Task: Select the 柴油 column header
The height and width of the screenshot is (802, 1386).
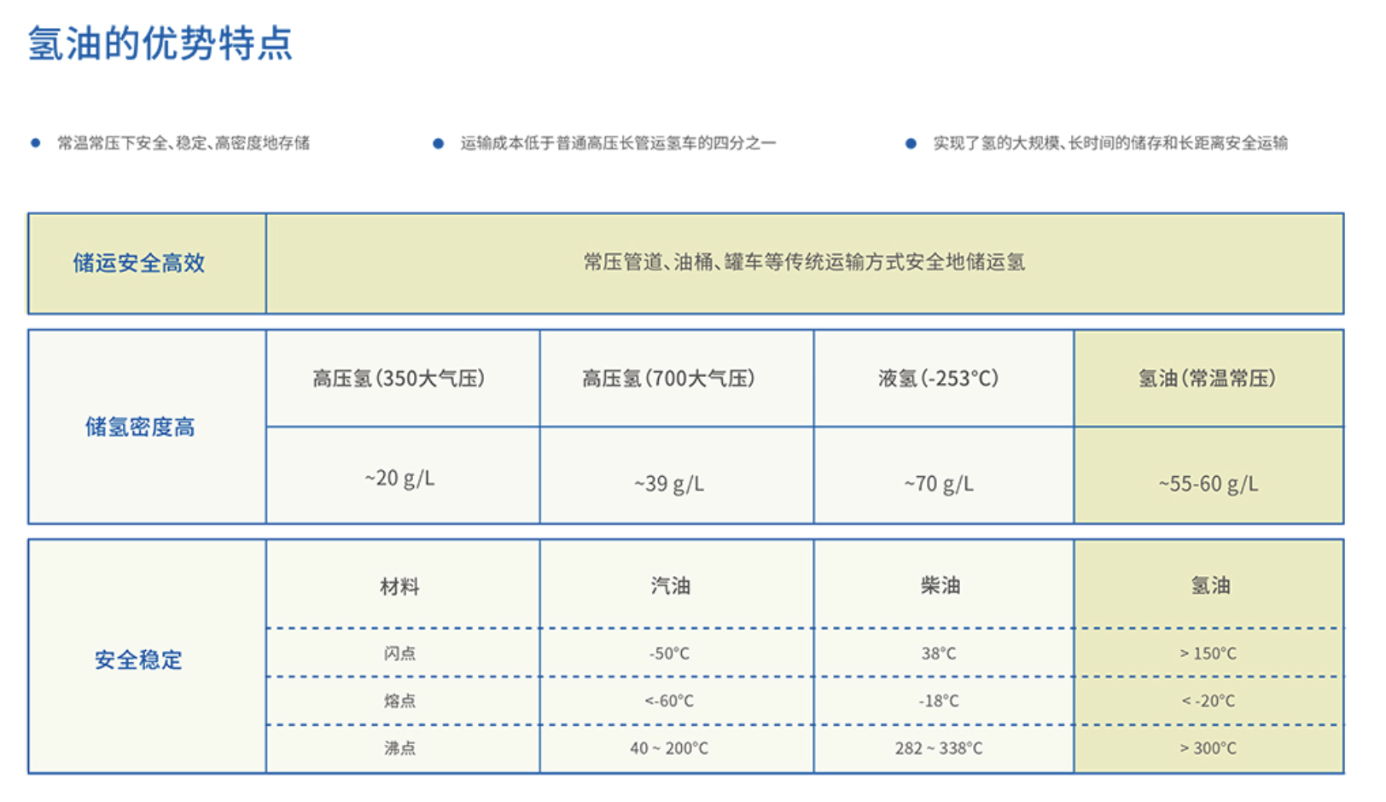Action: tap(940, 585)
